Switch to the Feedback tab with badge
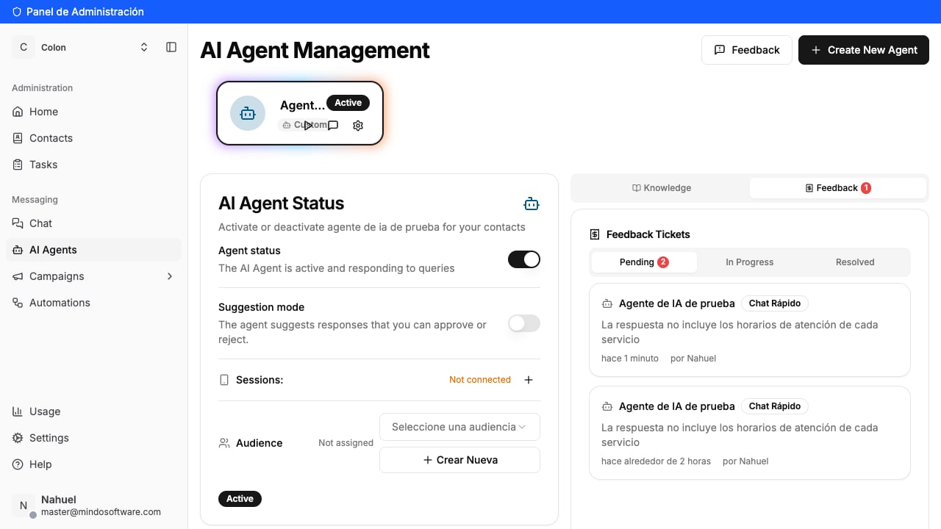 838,188
